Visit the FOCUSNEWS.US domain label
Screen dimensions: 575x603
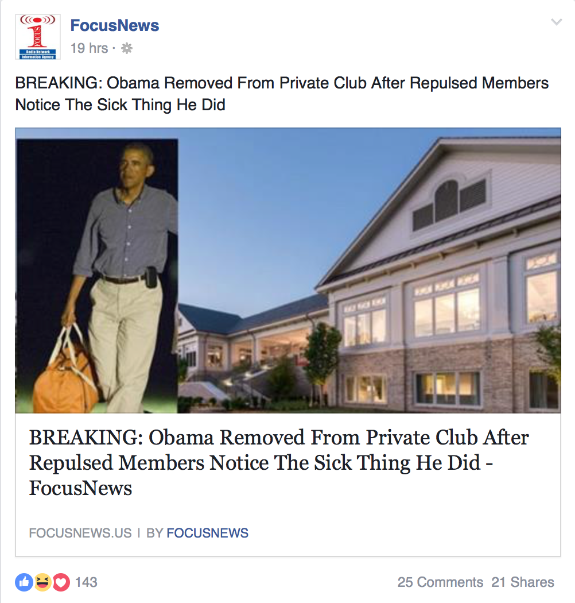80,533
